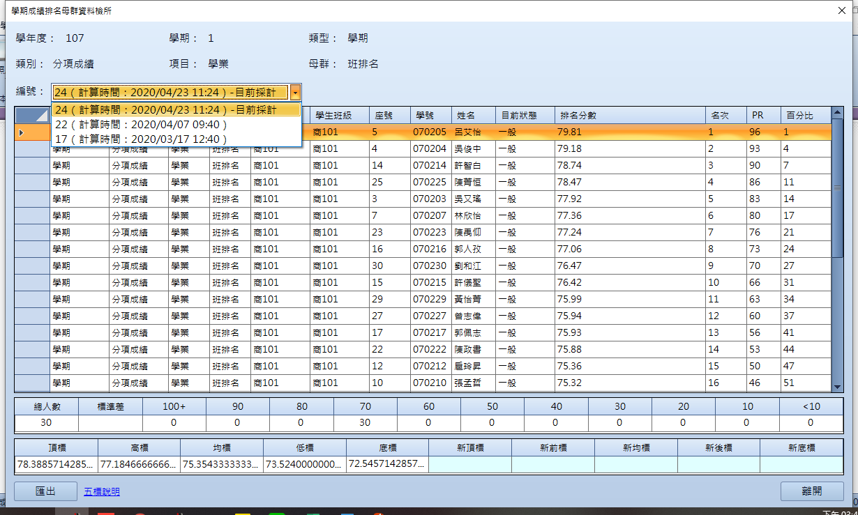
Task: Click ranking score cell 78.74
Action: [630, 165]
